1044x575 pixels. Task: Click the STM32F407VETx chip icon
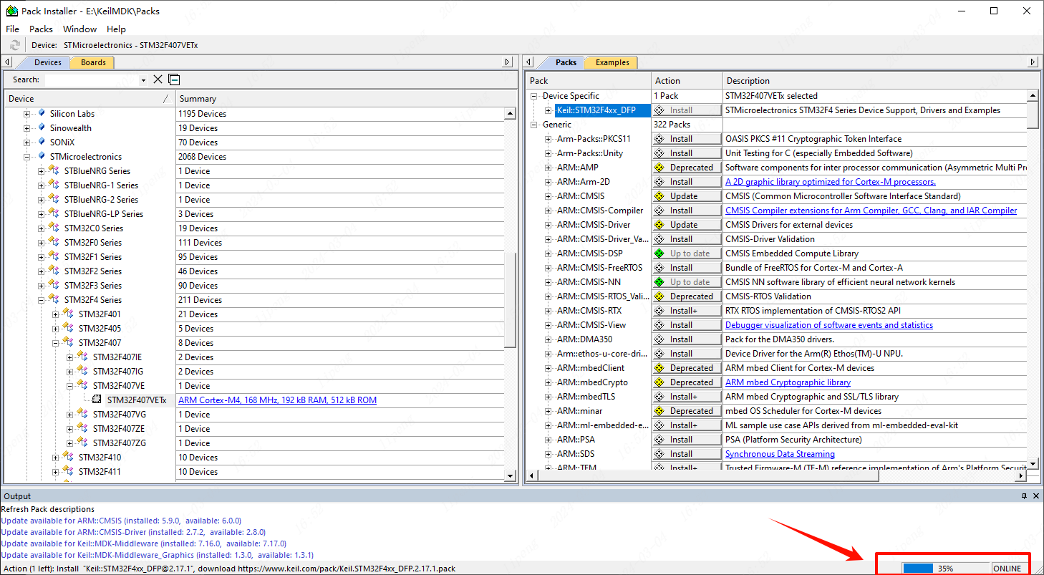pyautogui.click(x=97, y=400)
